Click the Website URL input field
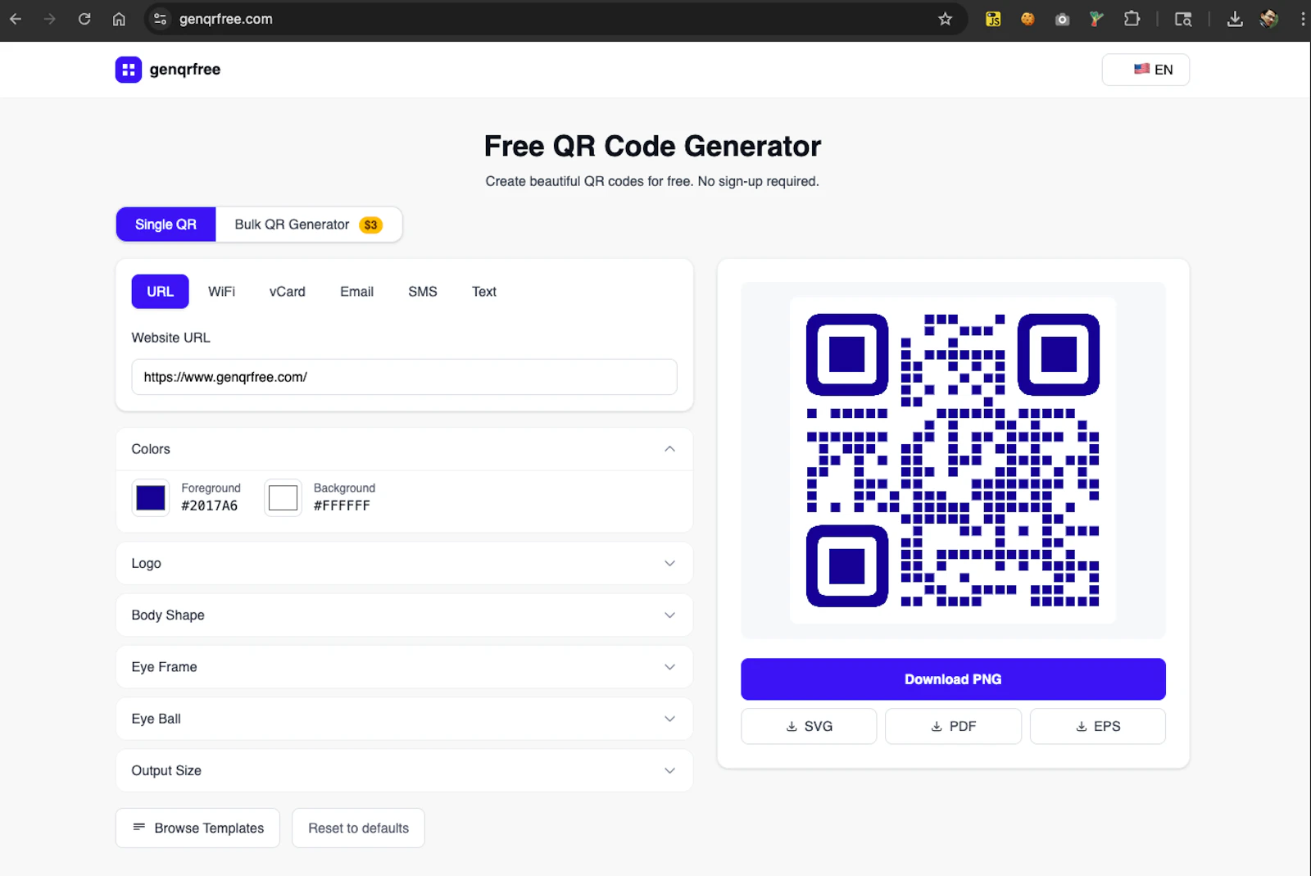The image size is (1311, 876). (404, 377)
